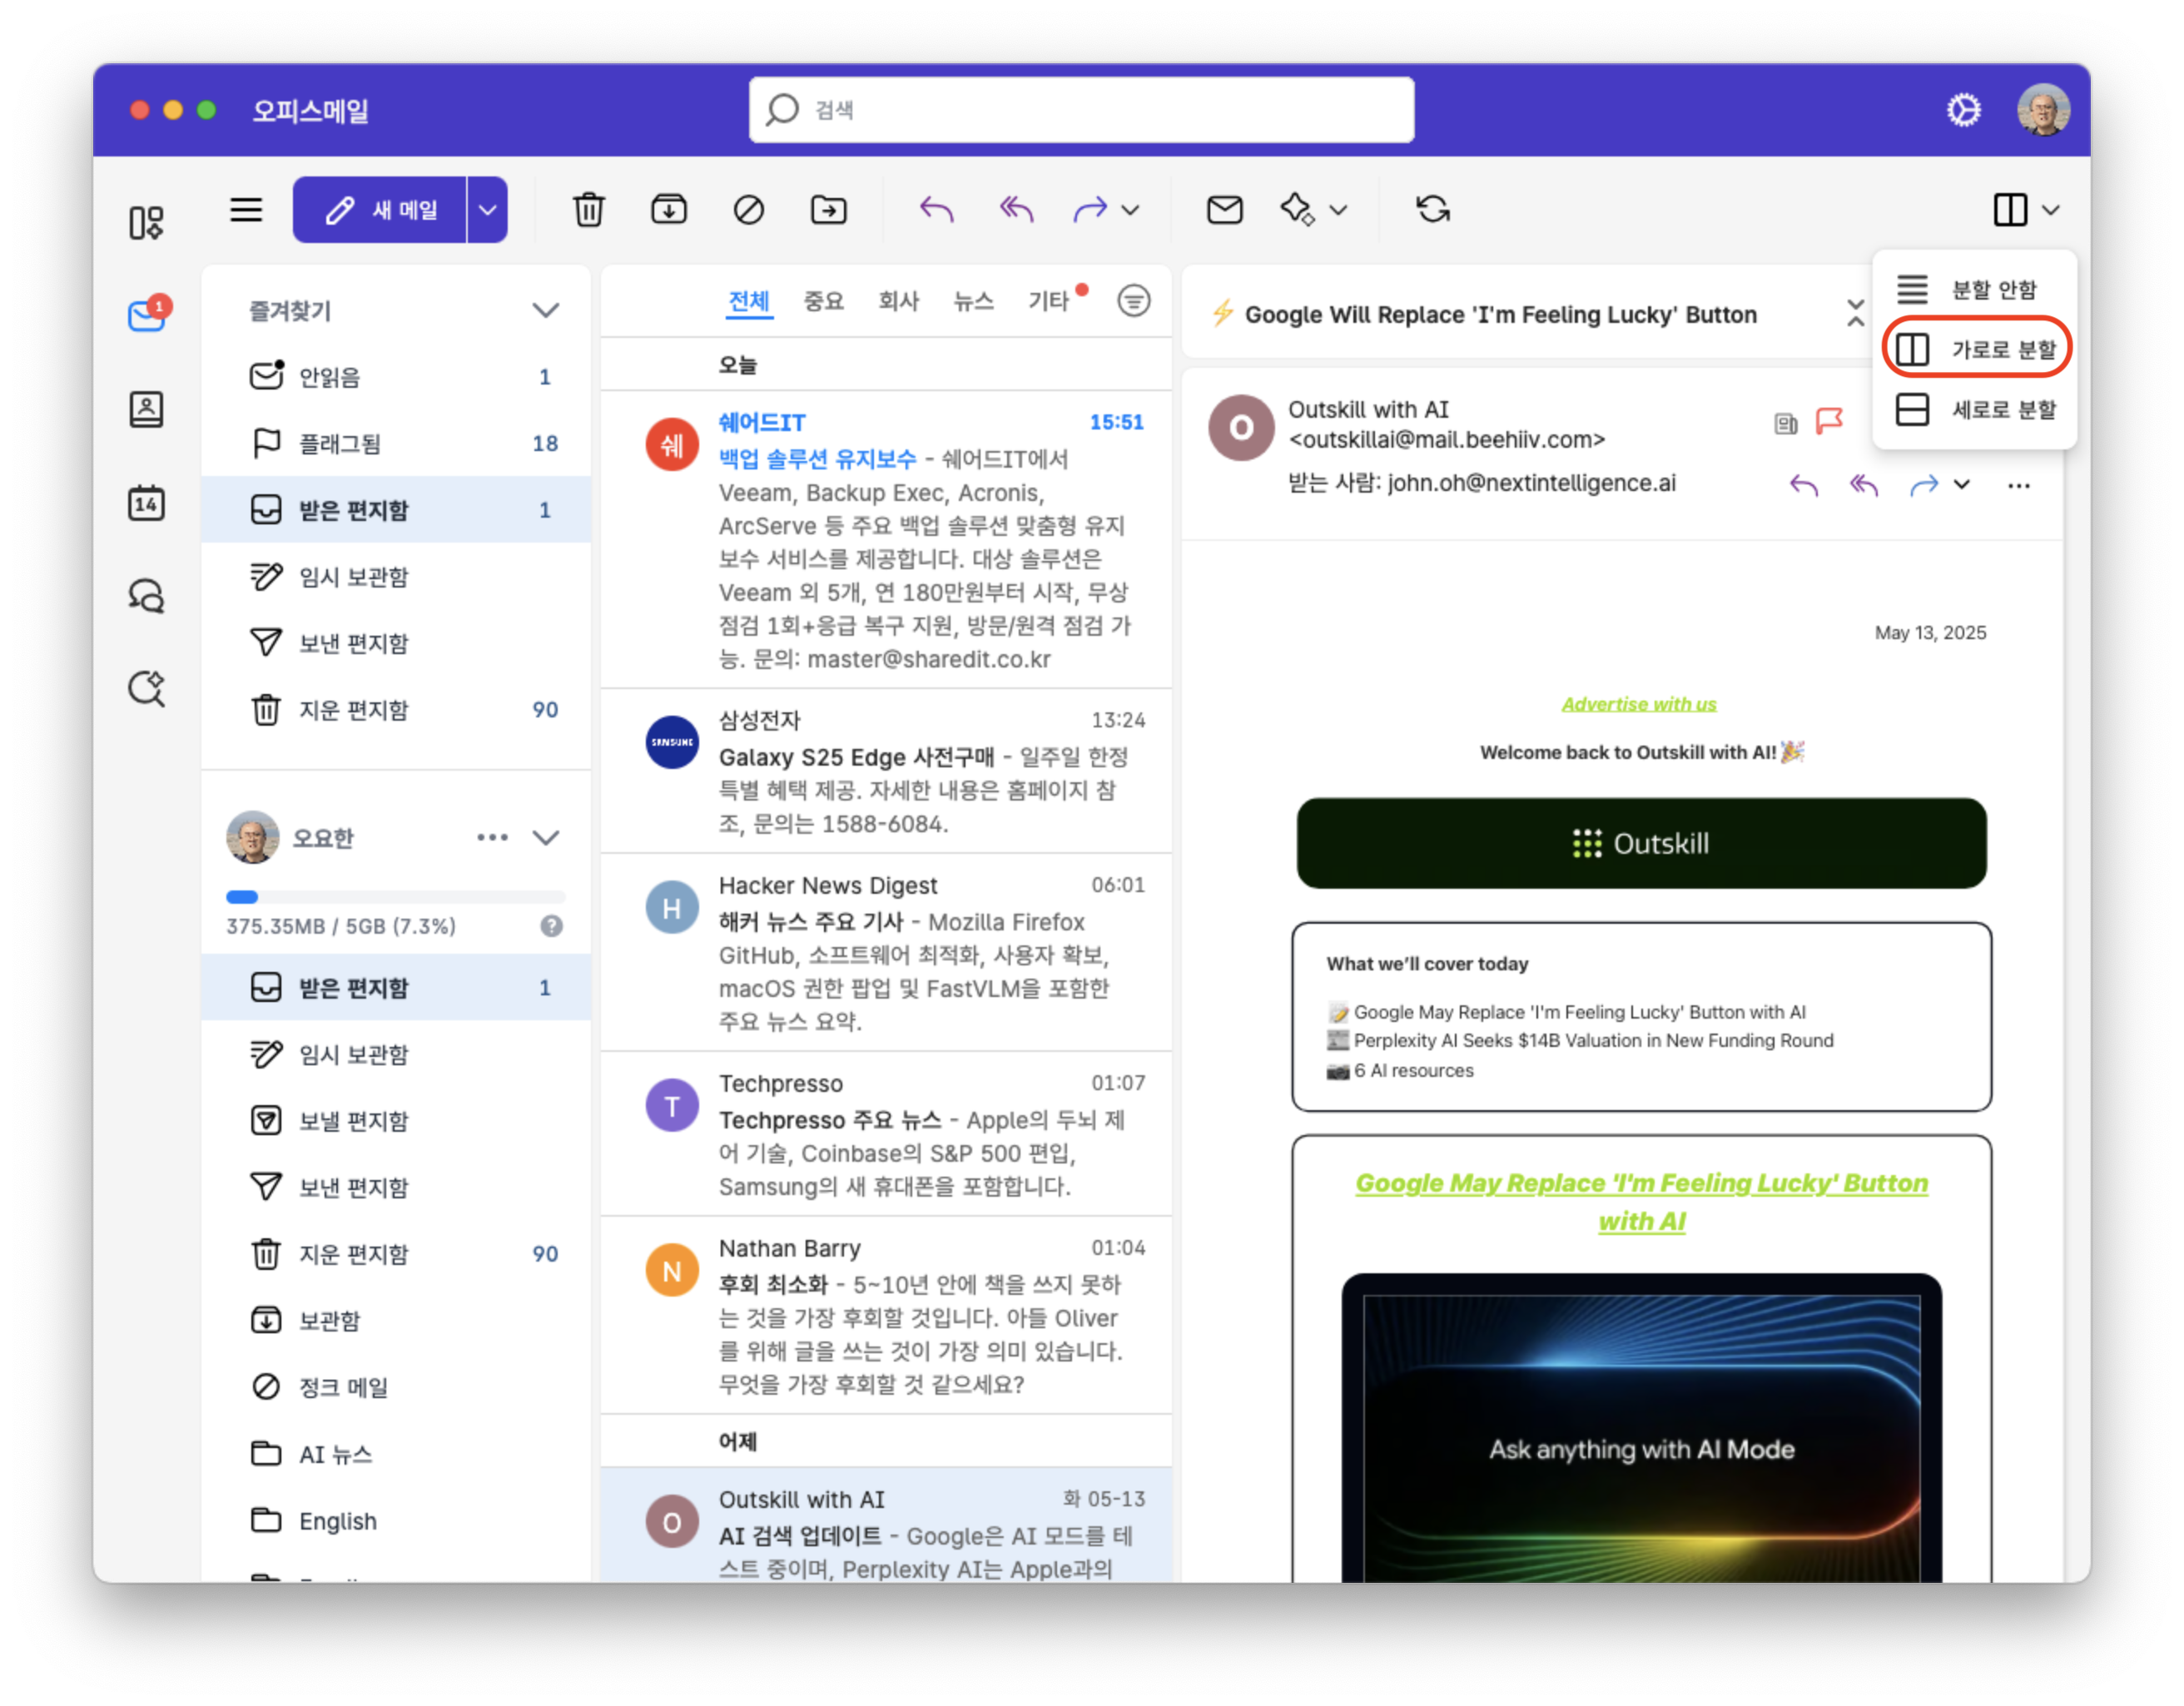Image resolution: width=2184 pixels, height=1706 pixels.
Task: Open the AI 뉴스 folder
Action: click(396, 1454)
